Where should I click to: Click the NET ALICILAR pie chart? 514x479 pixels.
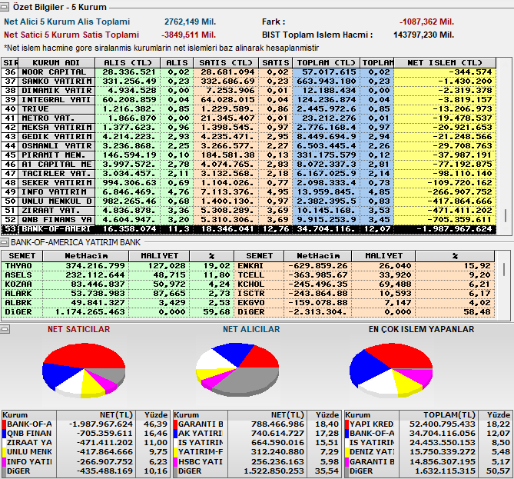[x=237, y=369]
